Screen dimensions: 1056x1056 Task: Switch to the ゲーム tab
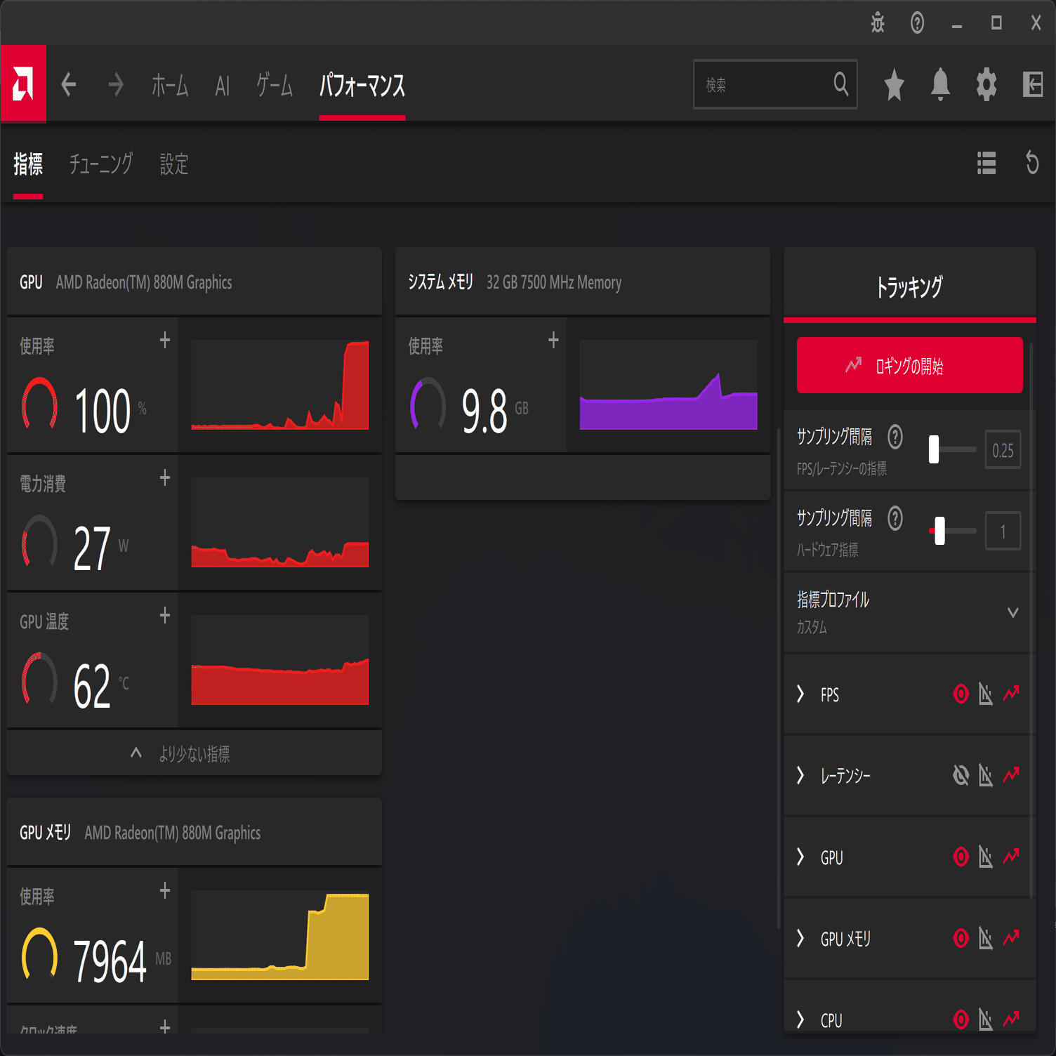[275, 85]
